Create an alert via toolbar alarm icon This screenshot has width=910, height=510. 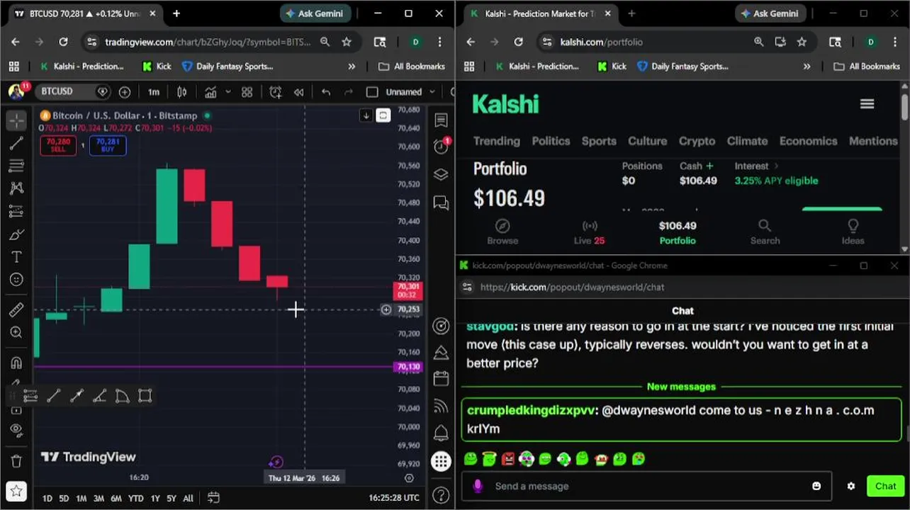275,92
